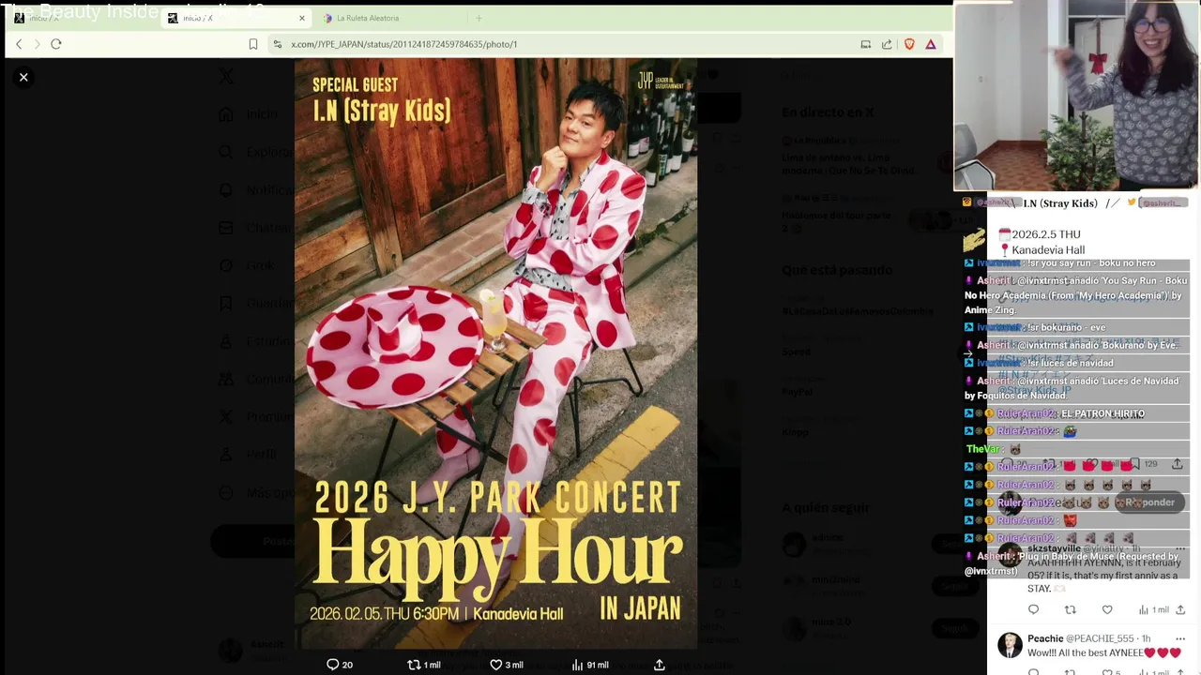This screenshot has width=1201, height=675.
Task: Like the photo post with 3 mil likes
Action: point(506,665)
